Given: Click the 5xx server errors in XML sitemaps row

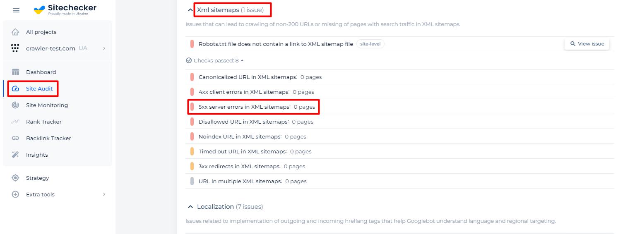Looking at the screenshot, I should [400, 107].
